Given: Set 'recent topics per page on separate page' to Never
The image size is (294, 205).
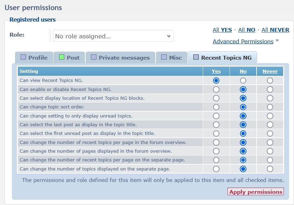Looking at the screenshot, I should point(270,160).
